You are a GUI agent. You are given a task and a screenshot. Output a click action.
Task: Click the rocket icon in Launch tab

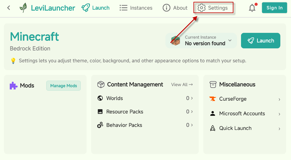tap(86, 8)
